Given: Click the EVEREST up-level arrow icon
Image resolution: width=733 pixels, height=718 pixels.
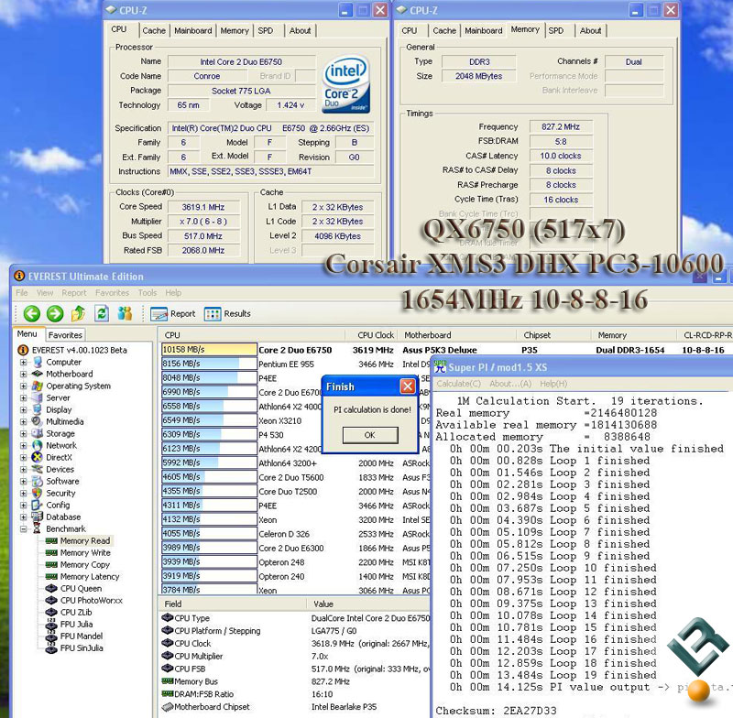Looking at the screenshot, I should point(78,313).
